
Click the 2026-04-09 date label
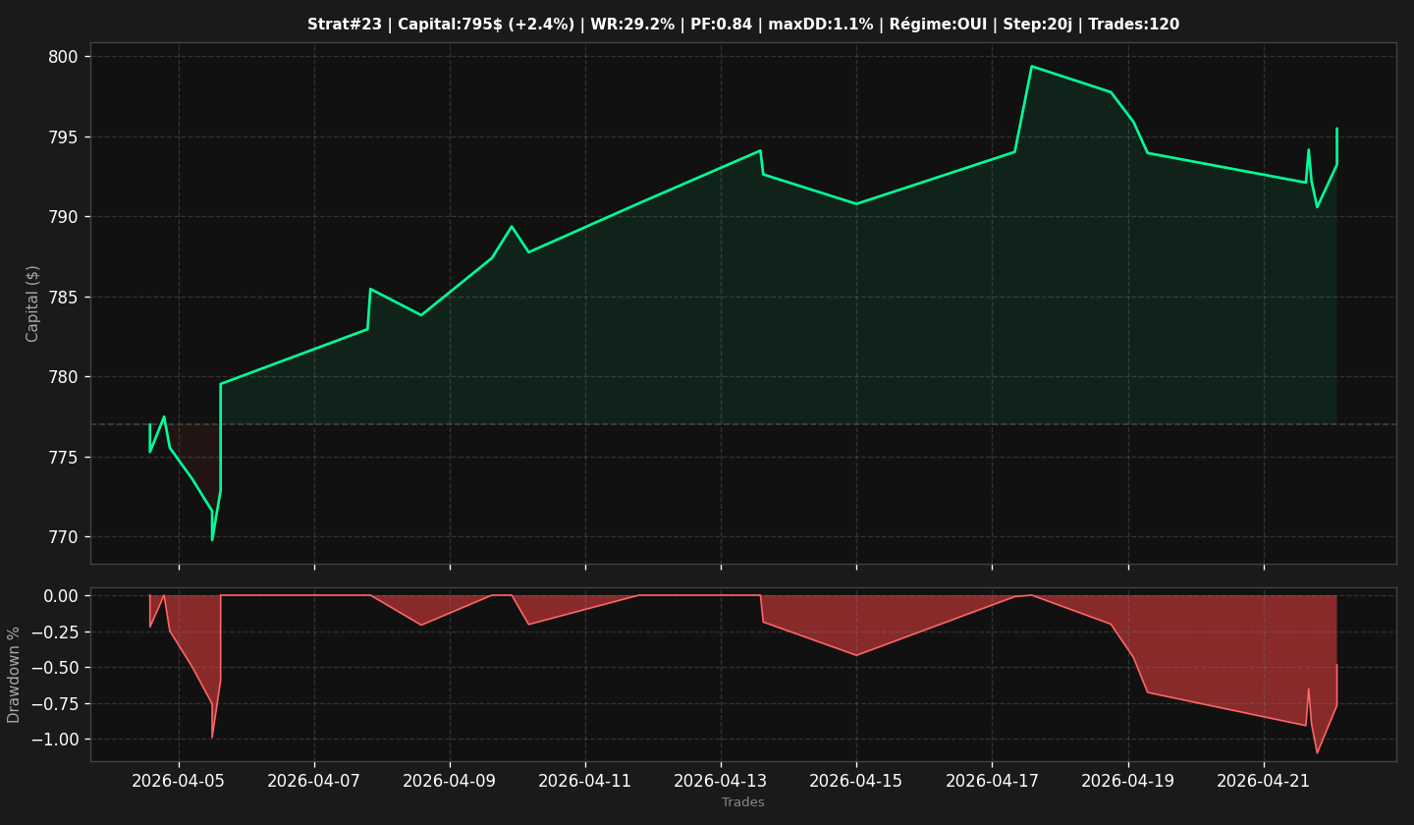coord(450,781)
